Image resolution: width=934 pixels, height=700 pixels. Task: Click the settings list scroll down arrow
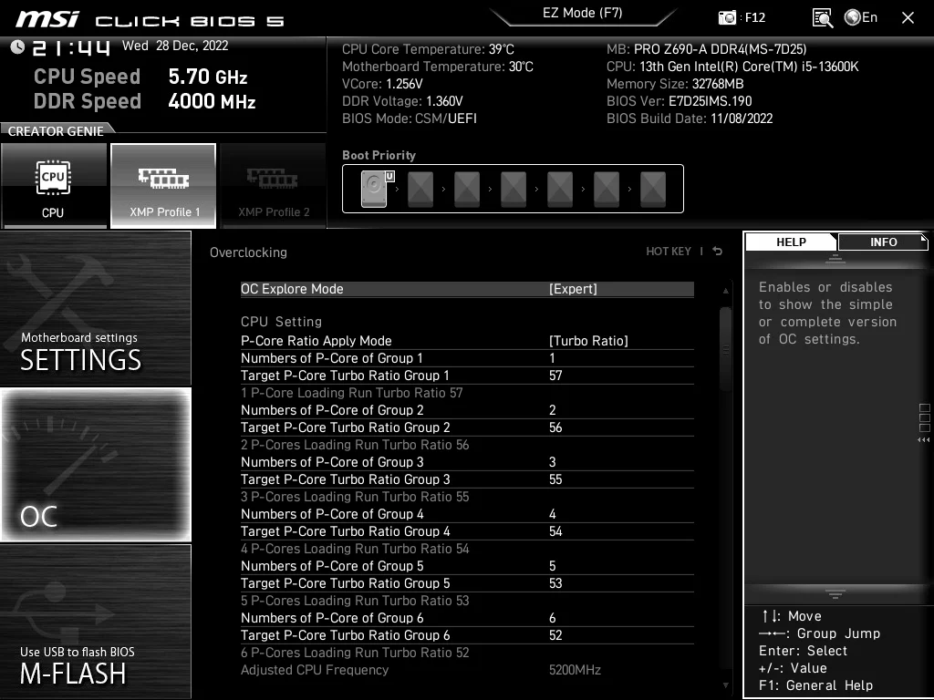pyautogui.click(x=725, y=685)
